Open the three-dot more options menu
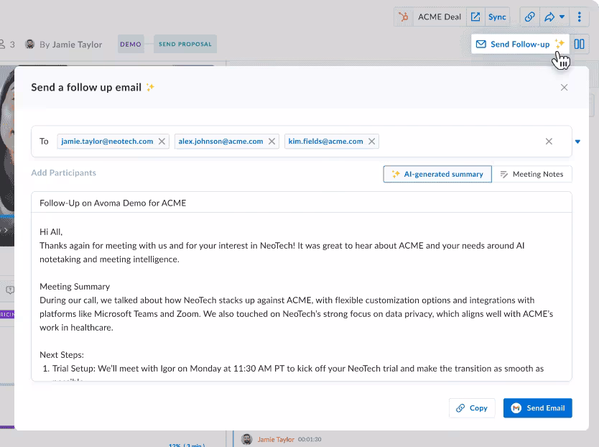 [x=580, y=17]
